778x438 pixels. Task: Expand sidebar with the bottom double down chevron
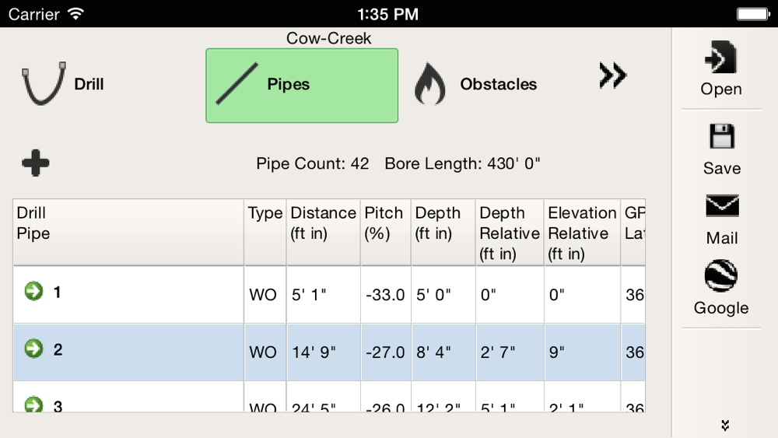(725, 425)
